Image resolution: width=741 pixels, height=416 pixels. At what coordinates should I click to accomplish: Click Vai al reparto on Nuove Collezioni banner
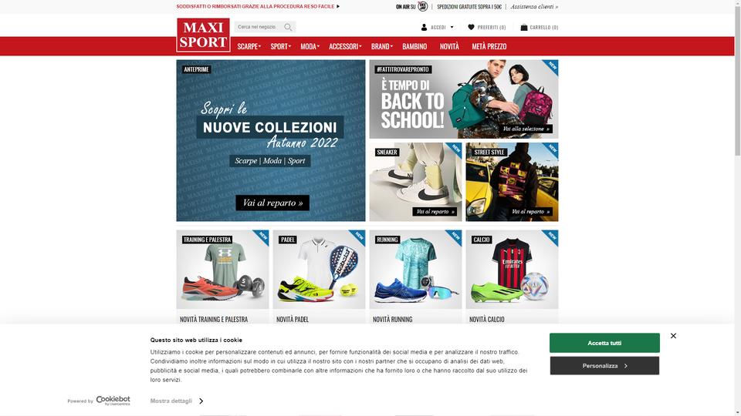pyautogui.click(x=272, y=203)
